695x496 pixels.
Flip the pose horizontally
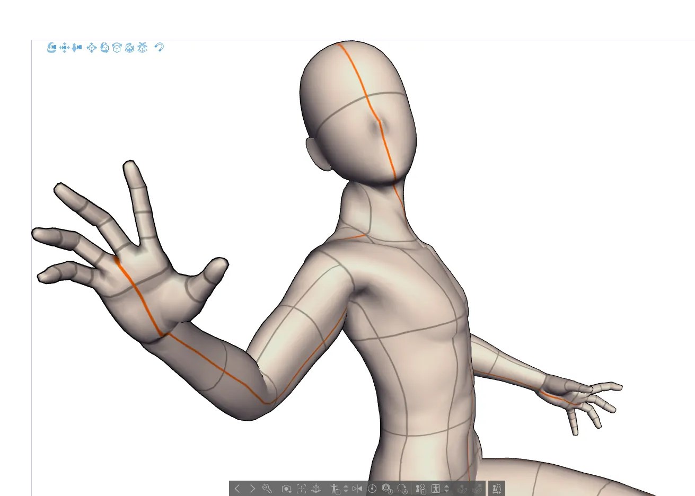(357, 489)
